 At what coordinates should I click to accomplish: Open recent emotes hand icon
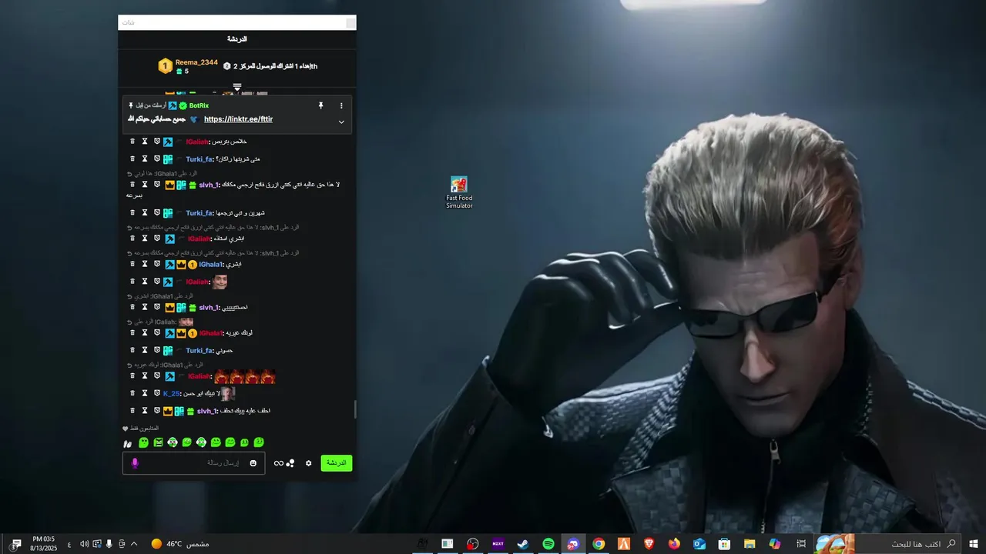point(127,443)
